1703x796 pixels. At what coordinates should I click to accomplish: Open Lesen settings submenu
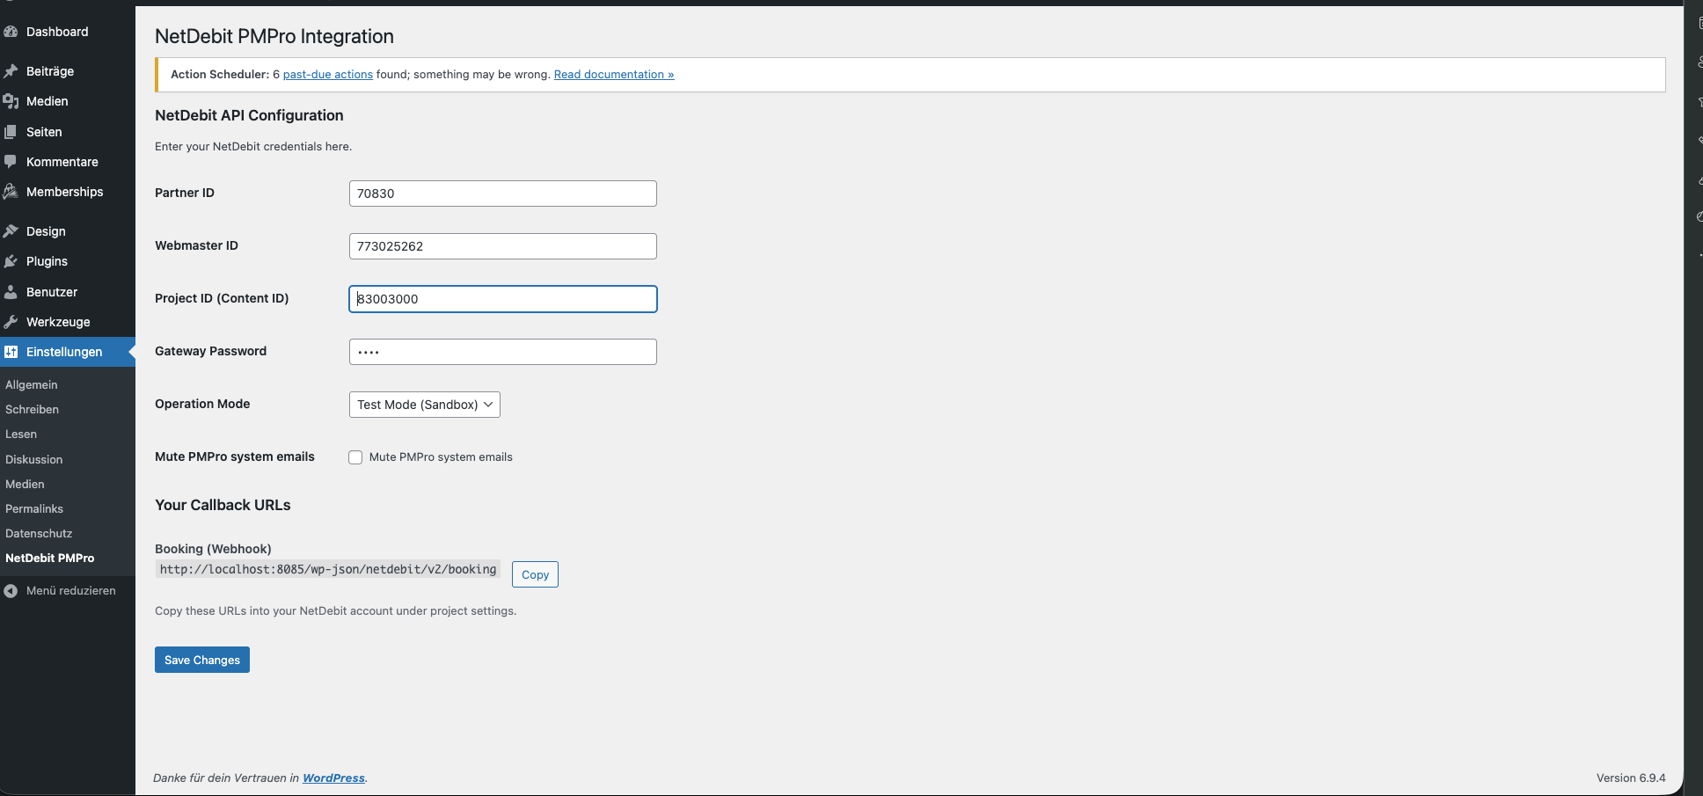point(21,435)
